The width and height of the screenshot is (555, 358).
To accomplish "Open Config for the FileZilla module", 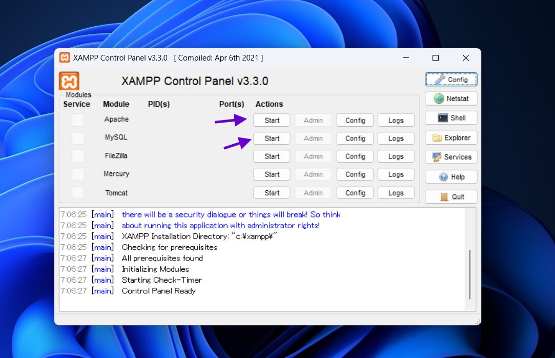I will pos(355,156).
